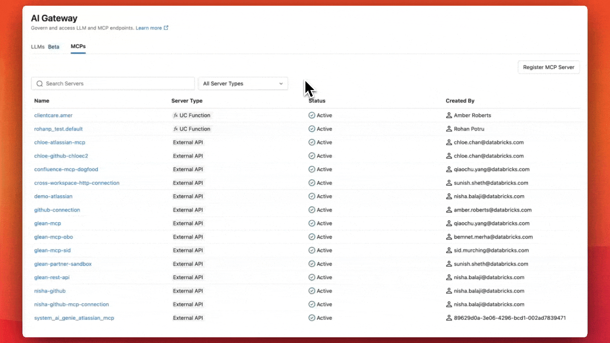
Task: Focus the Search Servers input field
Action: coord(117,84)
